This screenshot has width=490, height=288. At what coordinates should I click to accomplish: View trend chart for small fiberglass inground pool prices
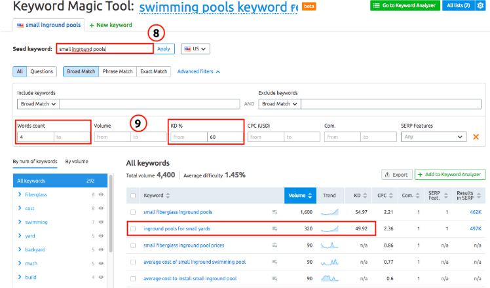pyautogui.click(x=330, y=245)
